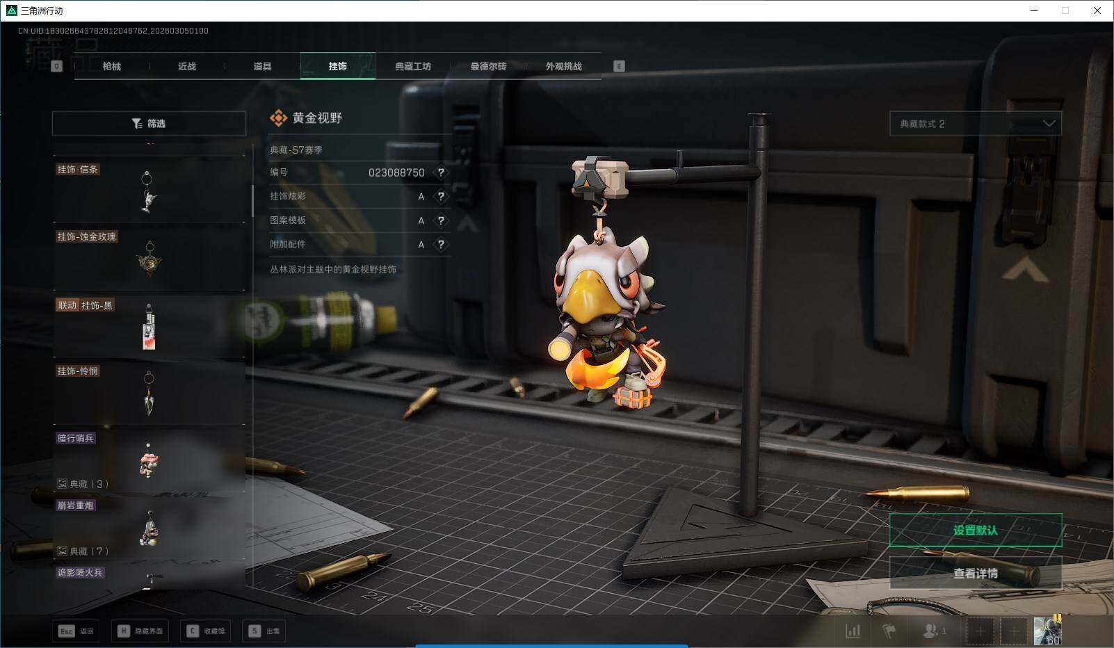
Task: Open the flag icon in bottom bar
Action: [889, 631]
